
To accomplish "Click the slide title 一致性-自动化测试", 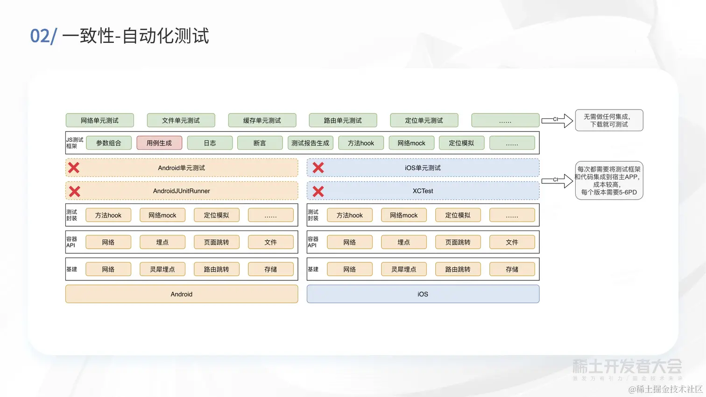I will click(135, 36).
